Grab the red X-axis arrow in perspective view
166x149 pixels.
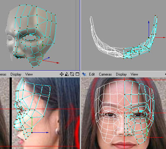coord(51,62)
